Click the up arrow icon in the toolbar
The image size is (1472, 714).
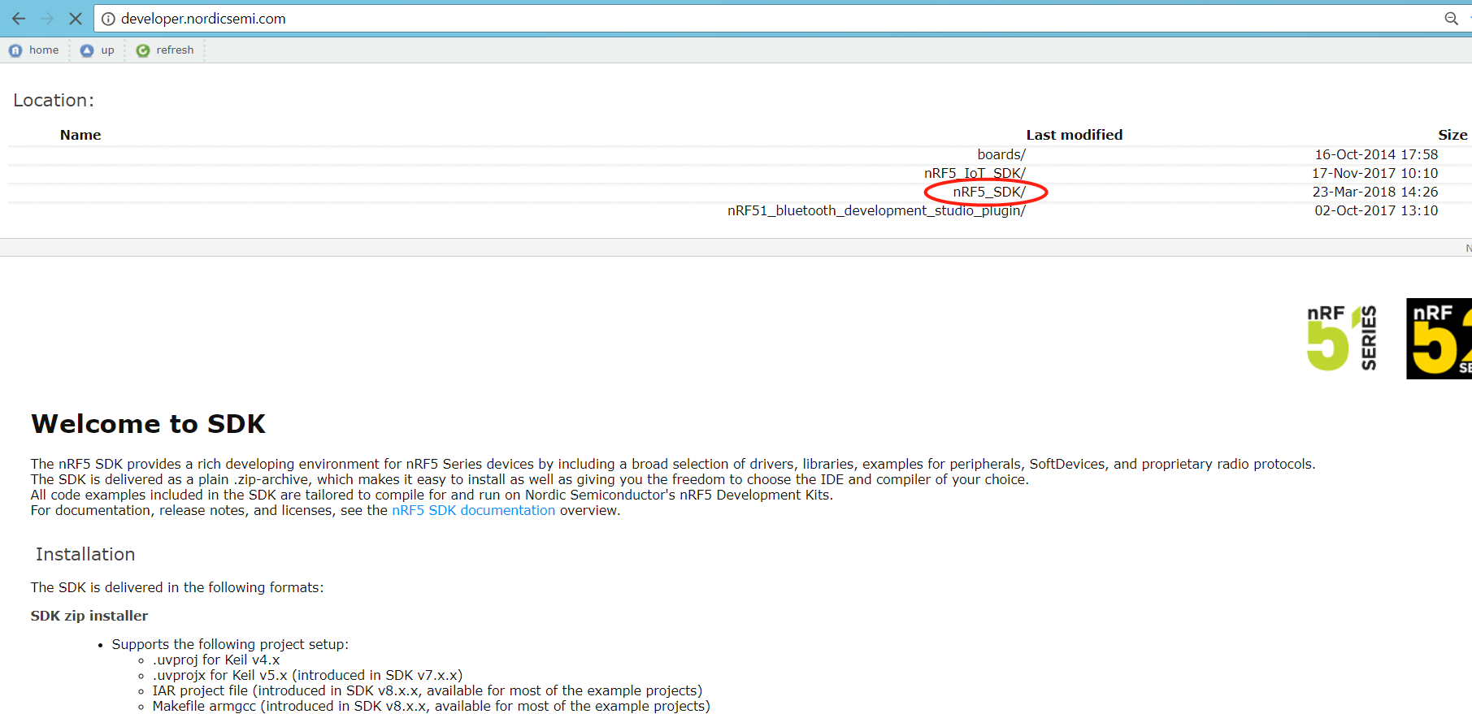click(87, 50)
